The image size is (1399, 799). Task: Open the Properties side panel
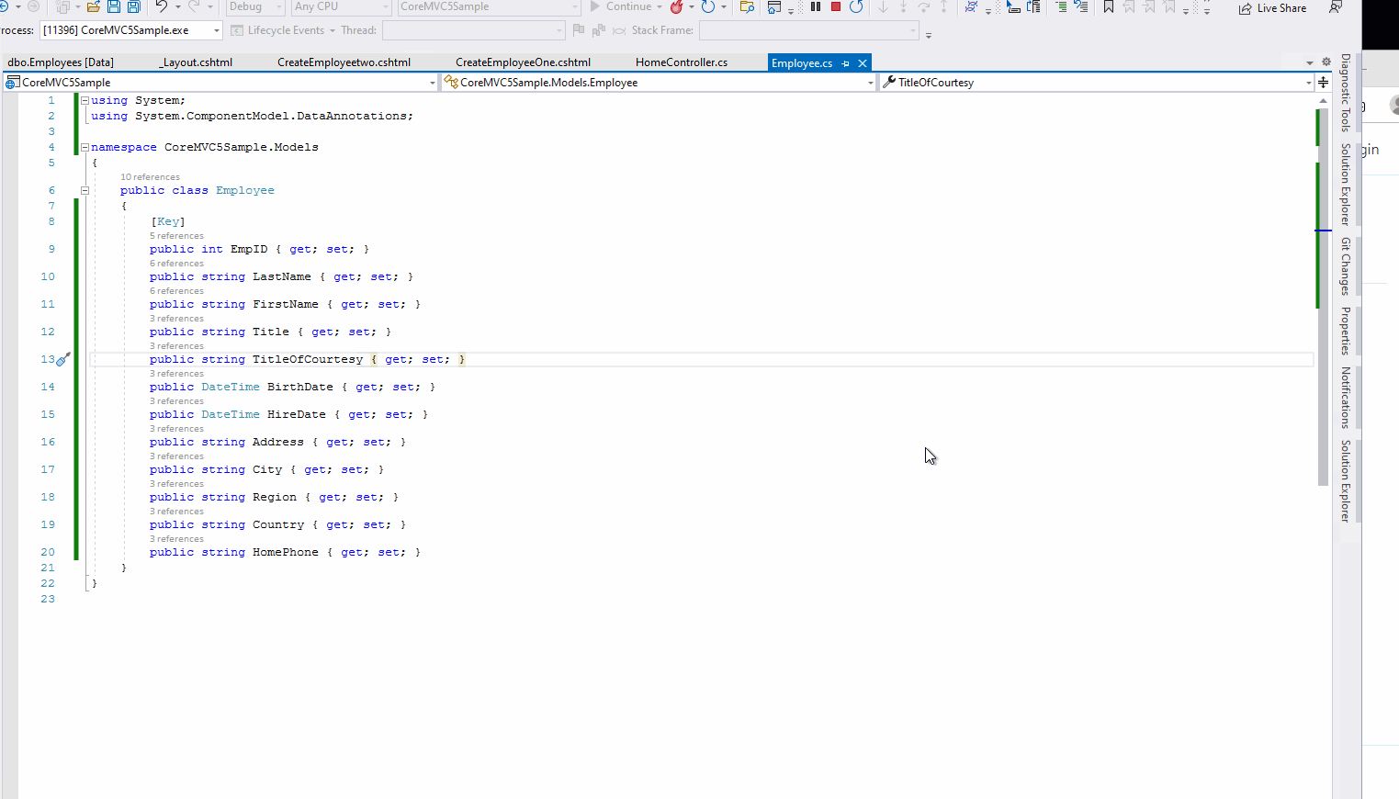point(1346,331)
